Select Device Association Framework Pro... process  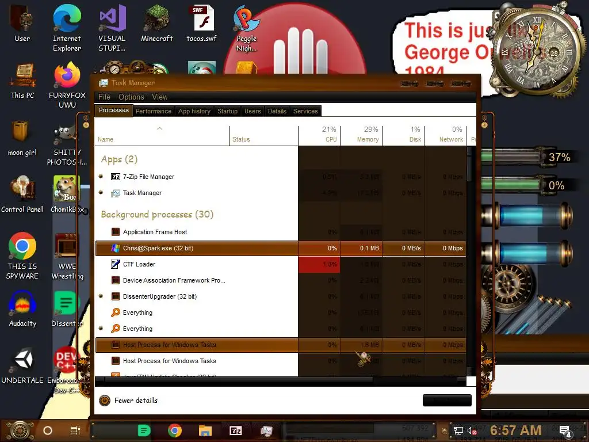(281, 280)
